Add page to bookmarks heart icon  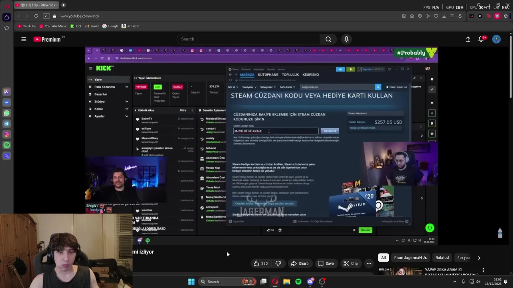(x=436, y=16)
